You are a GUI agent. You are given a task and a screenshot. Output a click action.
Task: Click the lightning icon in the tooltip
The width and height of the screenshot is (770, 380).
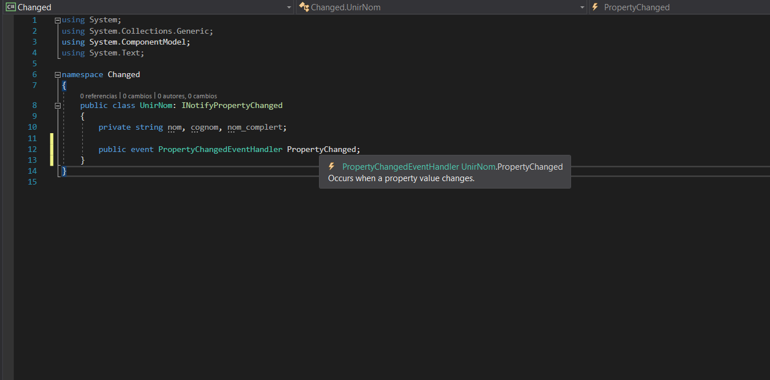pyautogui.click(x=332, y=167)
